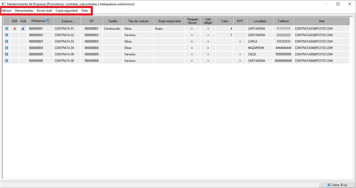356x188 pixels.
Task: Open the Herramientas menu
Action: point(24,11)
